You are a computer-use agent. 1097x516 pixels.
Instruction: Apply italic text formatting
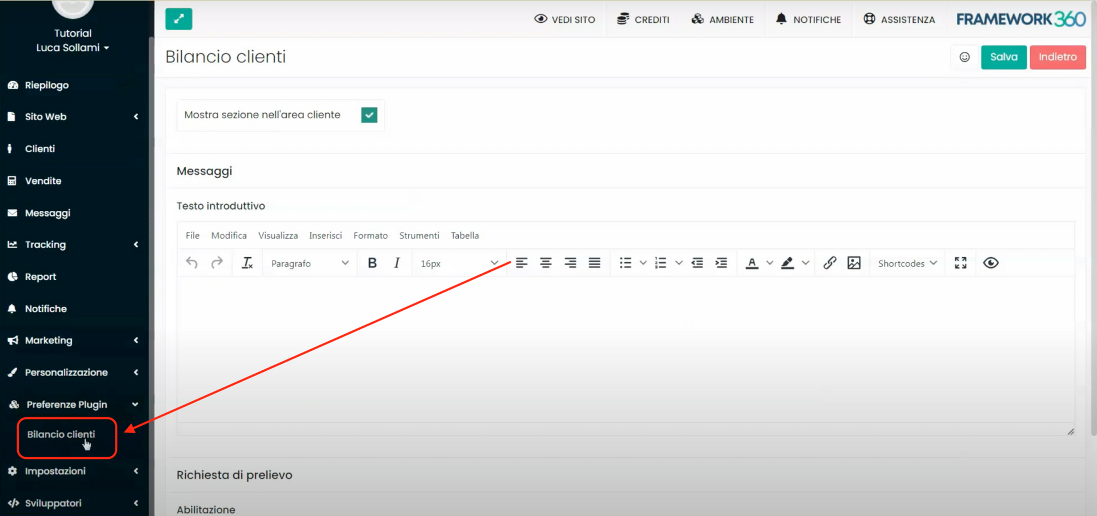coord(397,263)
